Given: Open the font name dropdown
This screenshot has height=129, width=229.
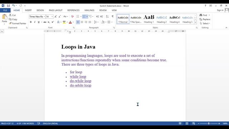Looking at the screenshot, I should click(x=44, y=16).
